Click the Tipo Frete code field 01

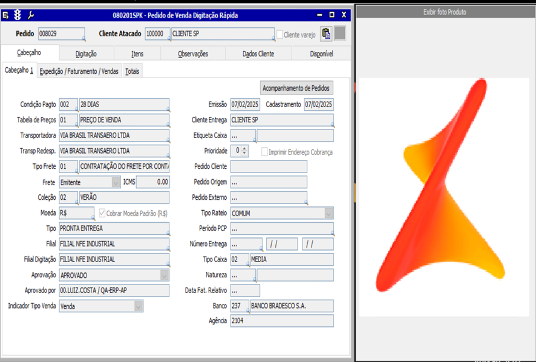point(68,166)
